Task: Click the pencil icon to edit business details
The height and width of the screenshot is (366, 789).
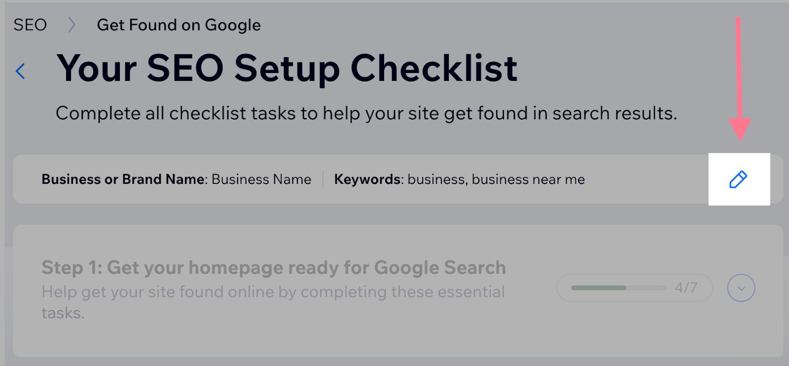Action: point(739,179)
